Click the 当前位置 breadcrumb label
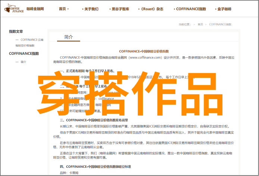The image size is (259, 176). (185, 25)
